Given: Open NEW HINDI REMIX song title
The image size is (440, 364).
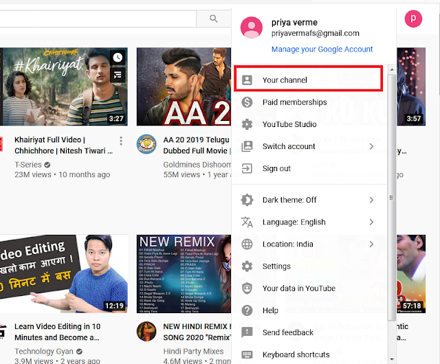Looking at the screenshot, I should [x=197, y=332].
